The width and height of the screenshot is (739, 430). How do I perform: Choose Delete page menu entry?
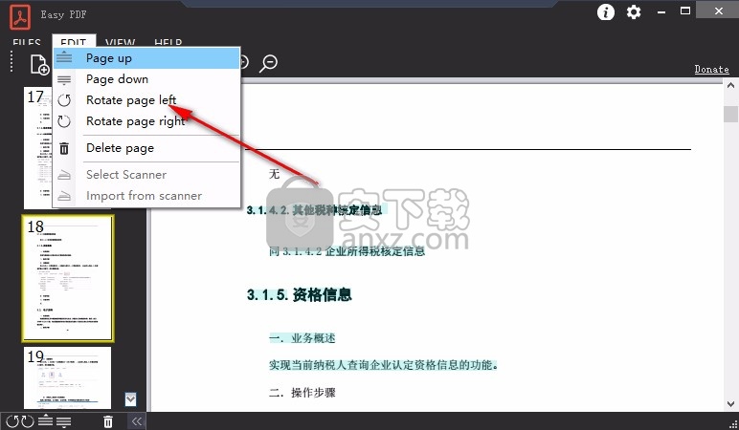coord(147,148)
